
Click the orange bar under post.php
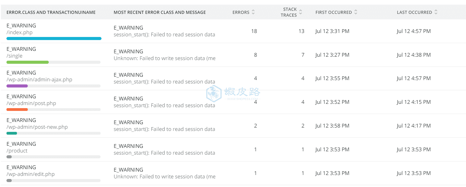(17, 109)
